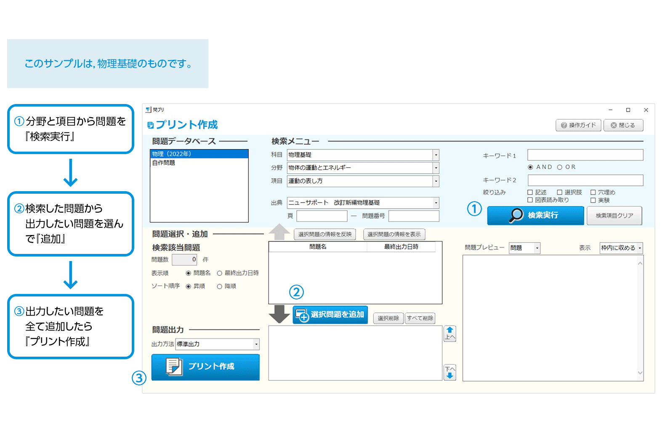Click the 閉じる close button

point(623,125)
